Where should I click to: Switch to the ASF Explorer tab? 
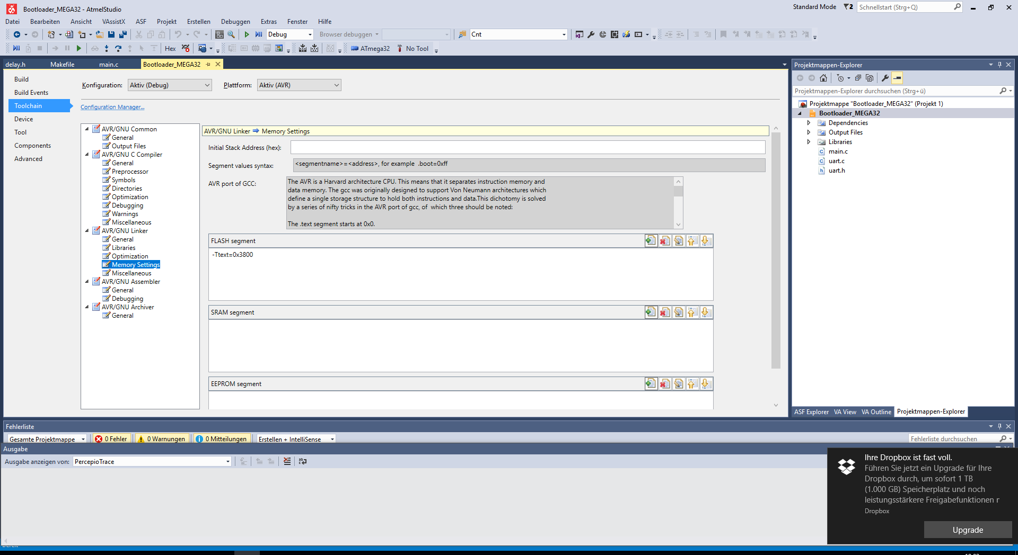tap(811, 412)
